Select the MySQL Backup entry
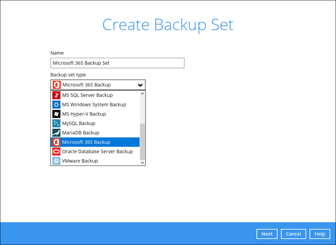The image size is (336, 245). click(95, 124)
